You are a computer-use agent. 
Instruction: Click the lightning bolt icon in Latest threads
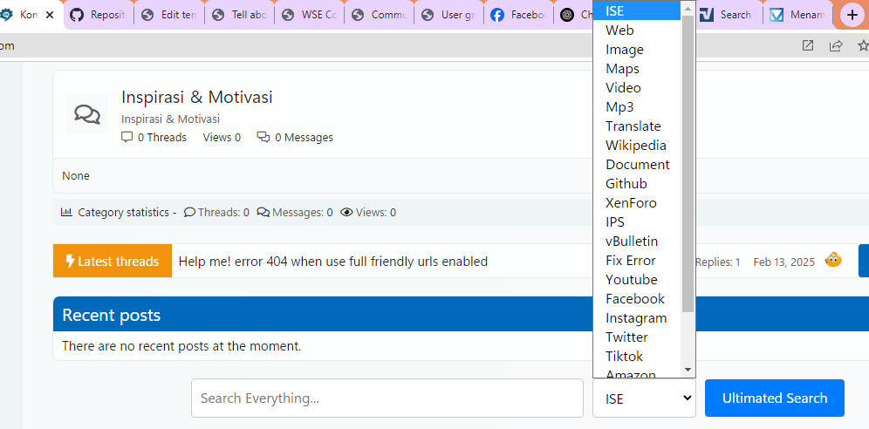point(70,262)
